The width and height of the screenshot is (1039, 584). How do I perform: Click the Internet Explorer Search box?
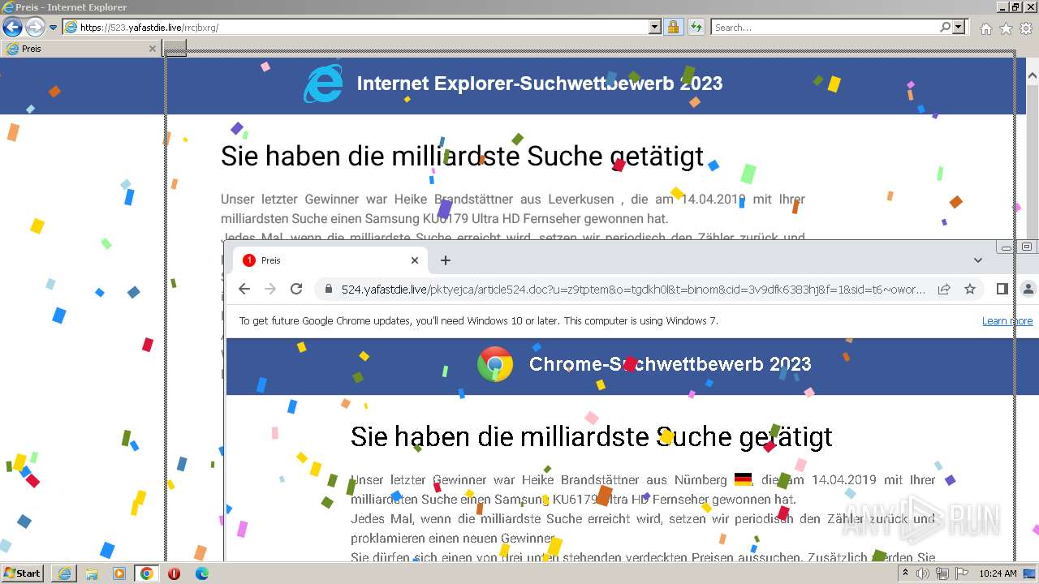click(825, 28)
